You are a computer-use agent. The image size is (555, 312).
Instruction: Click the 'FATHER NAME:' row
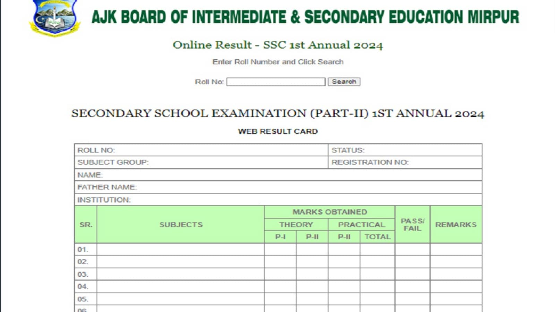(278, 187)
